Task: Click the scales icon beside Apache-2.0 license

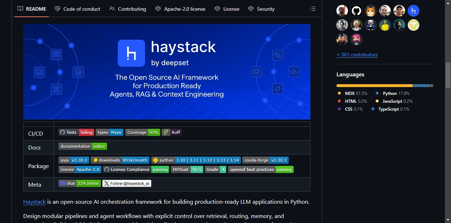Action: point(158,9)
